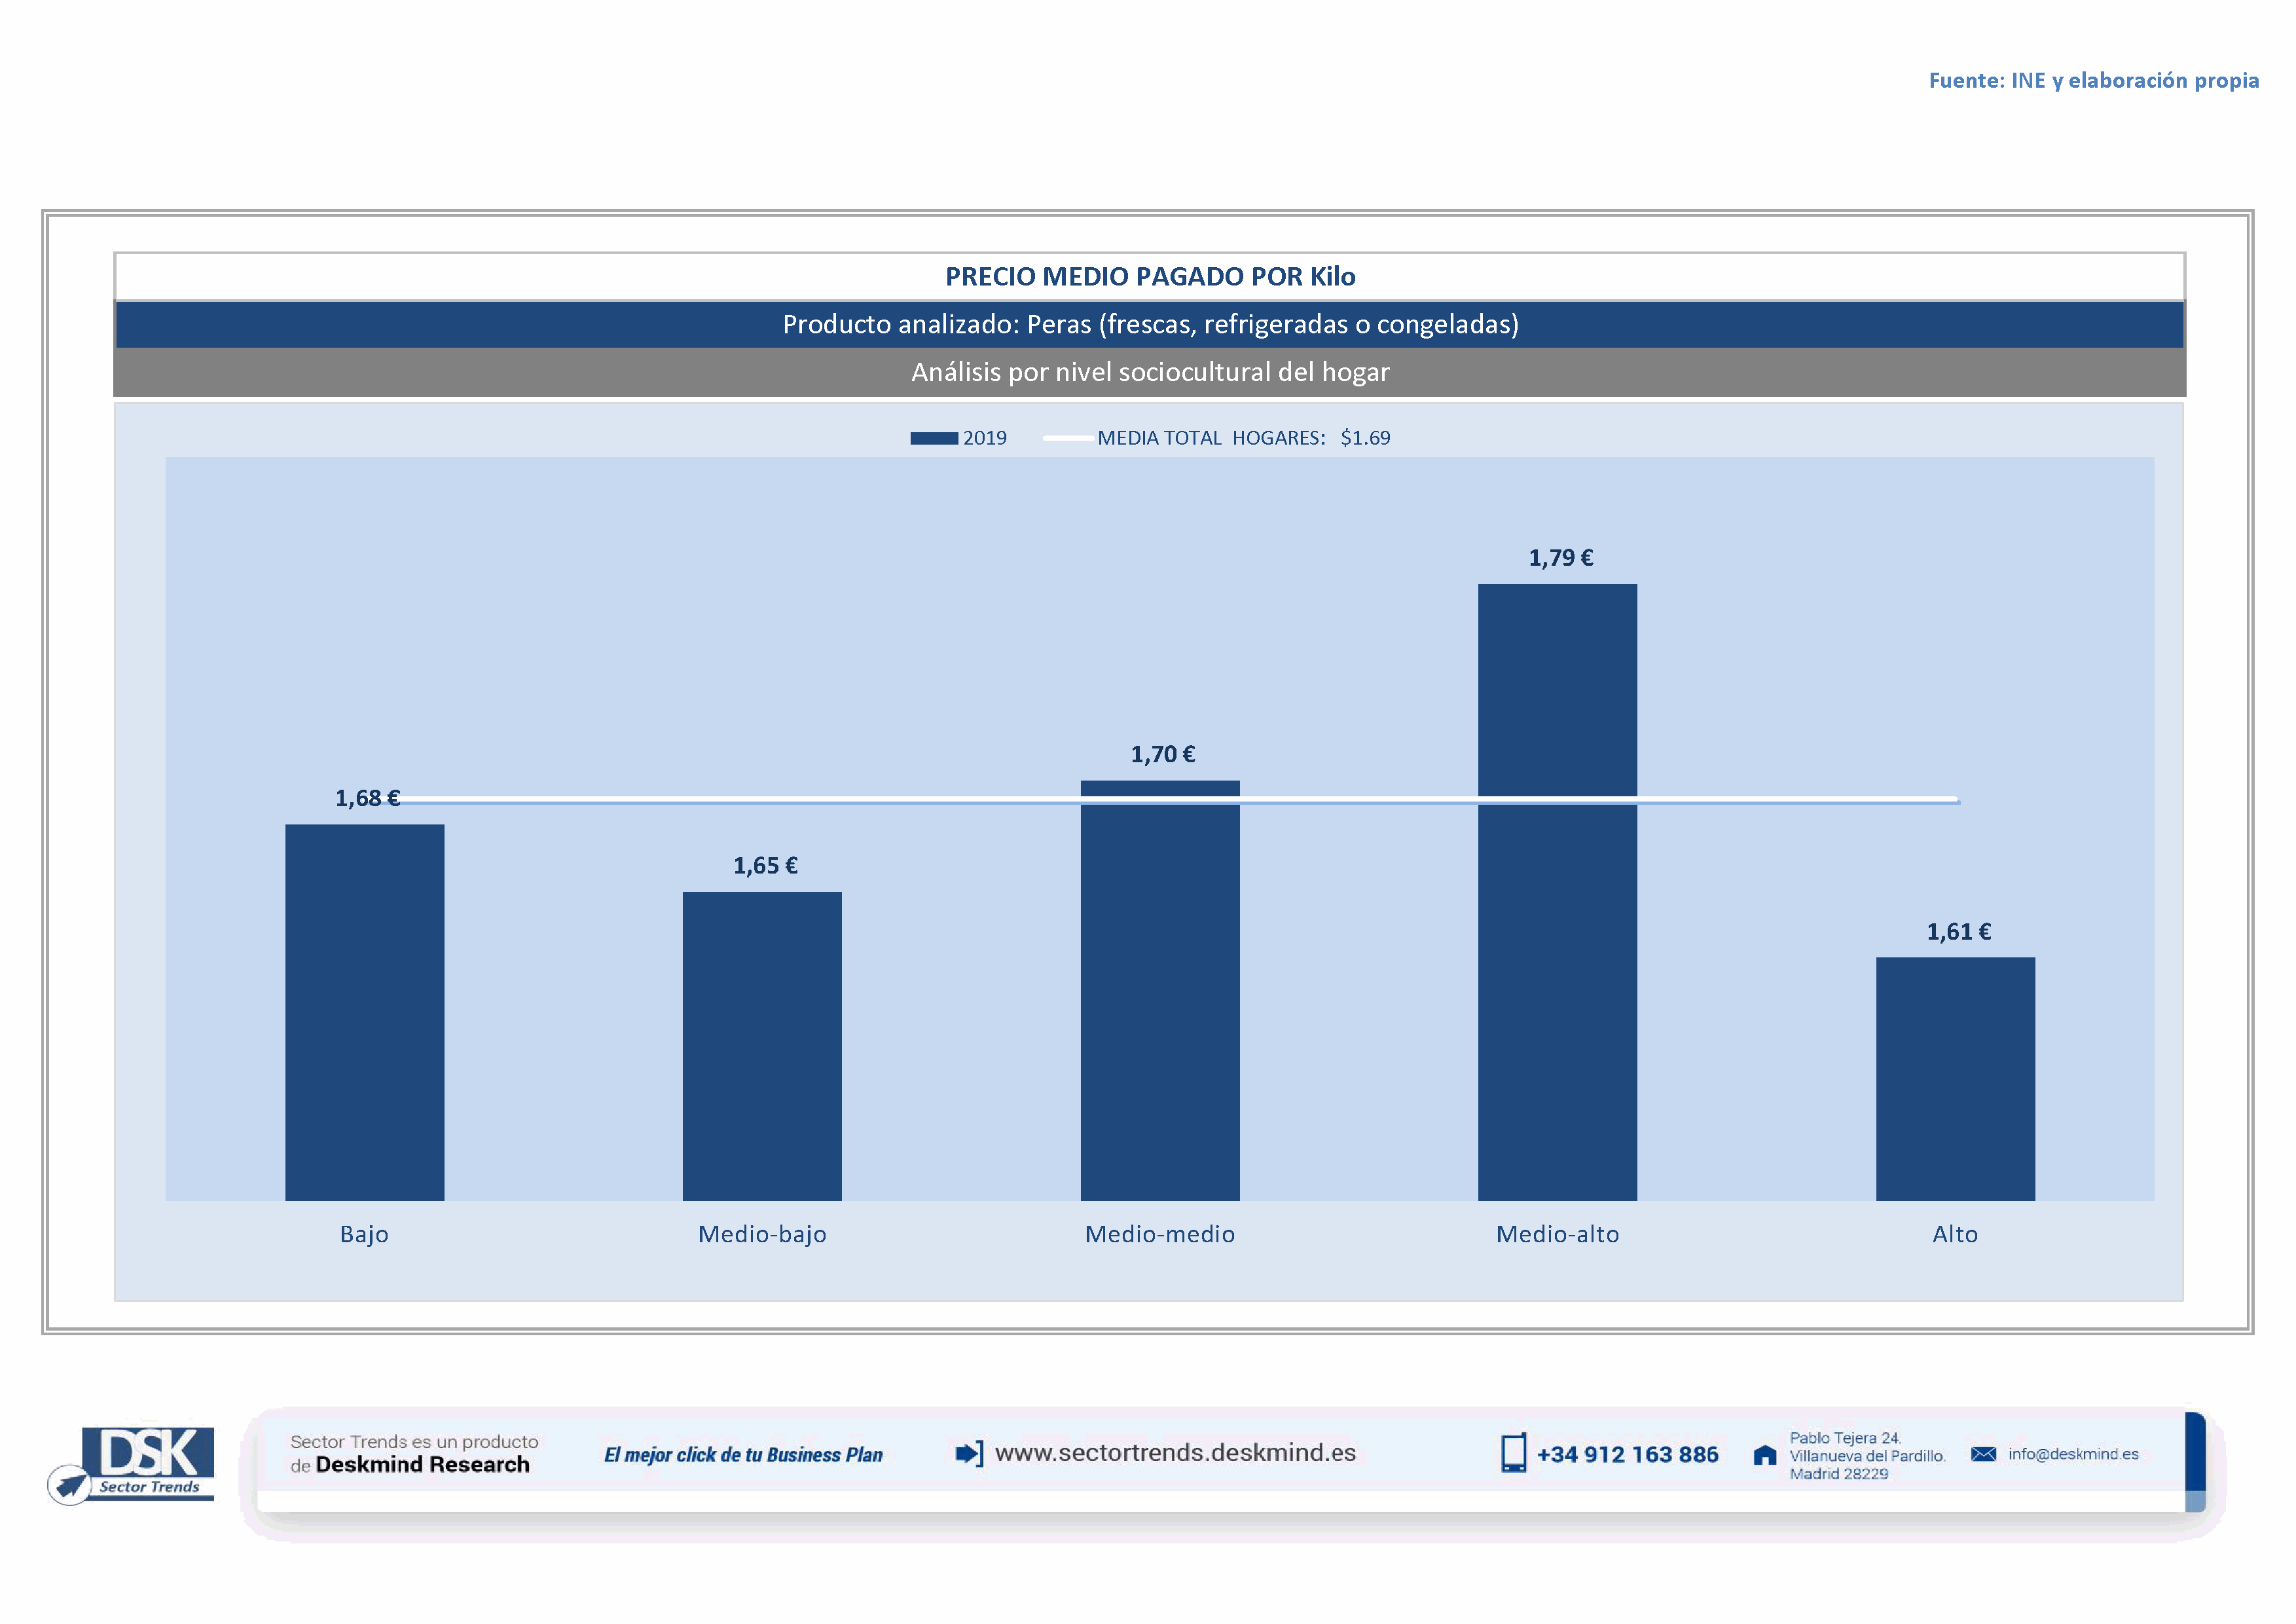Click the email envelope icon
2296x1624 pixels.
(x=1983, y=1454)
